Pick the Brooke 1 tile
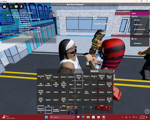The image size is (150, 120). click(x=102, y=85)
